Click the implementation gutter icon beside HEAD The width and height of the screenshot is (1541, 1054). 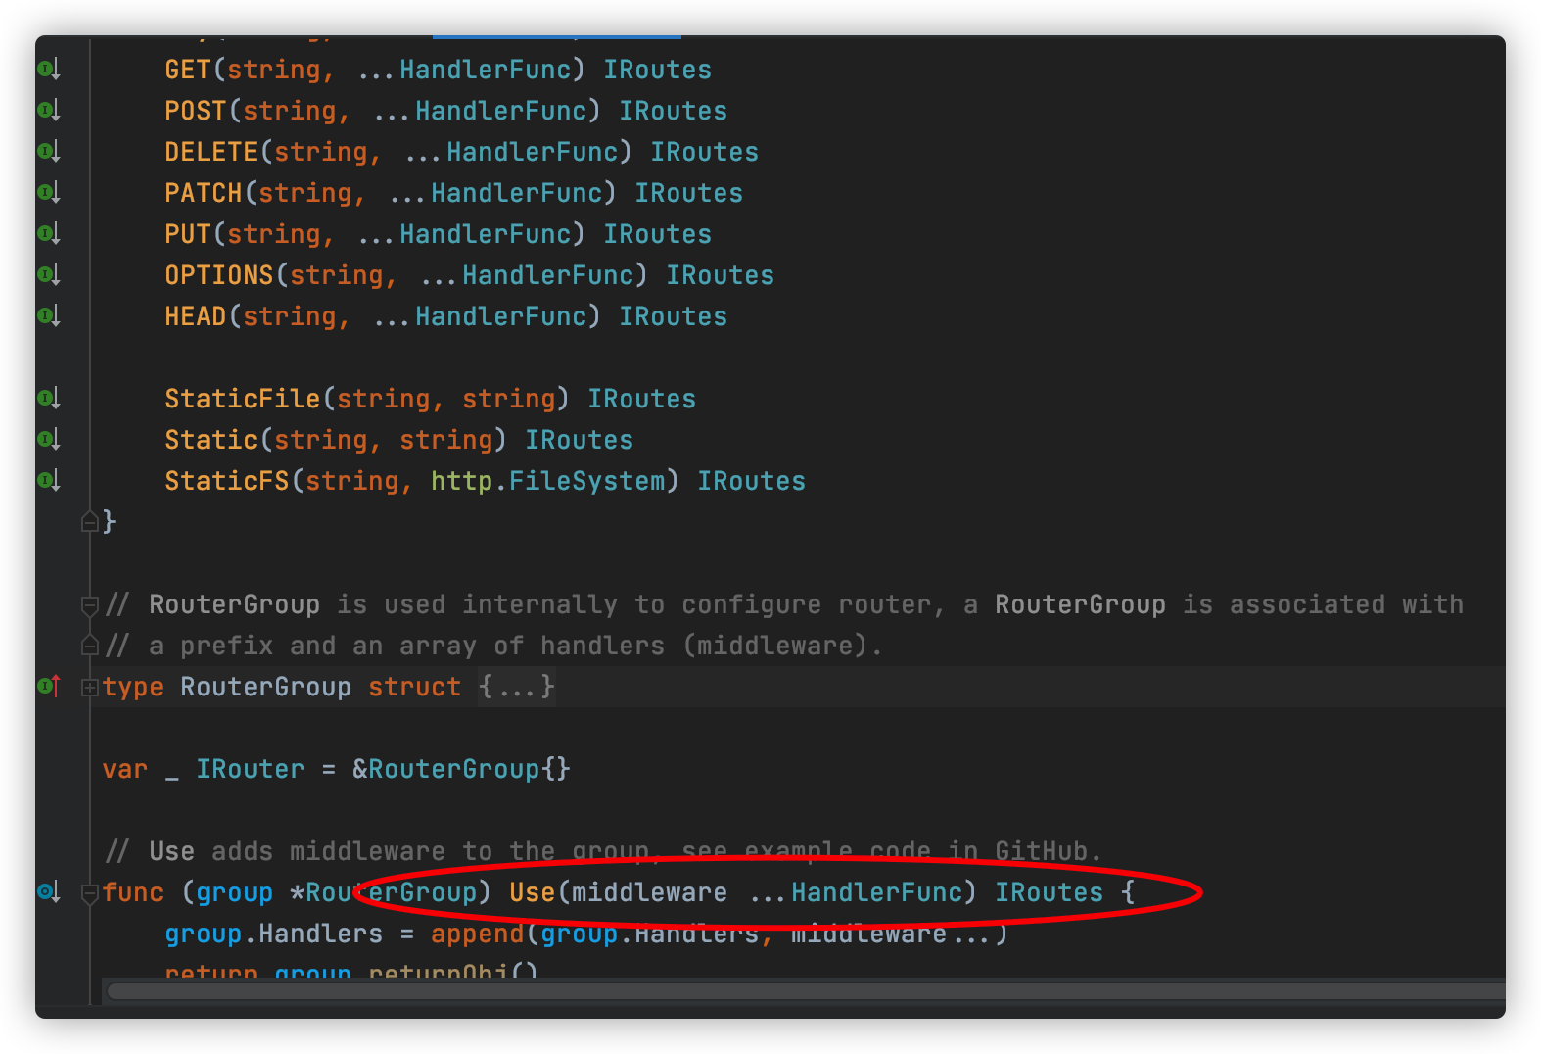(x=49, y=316)
